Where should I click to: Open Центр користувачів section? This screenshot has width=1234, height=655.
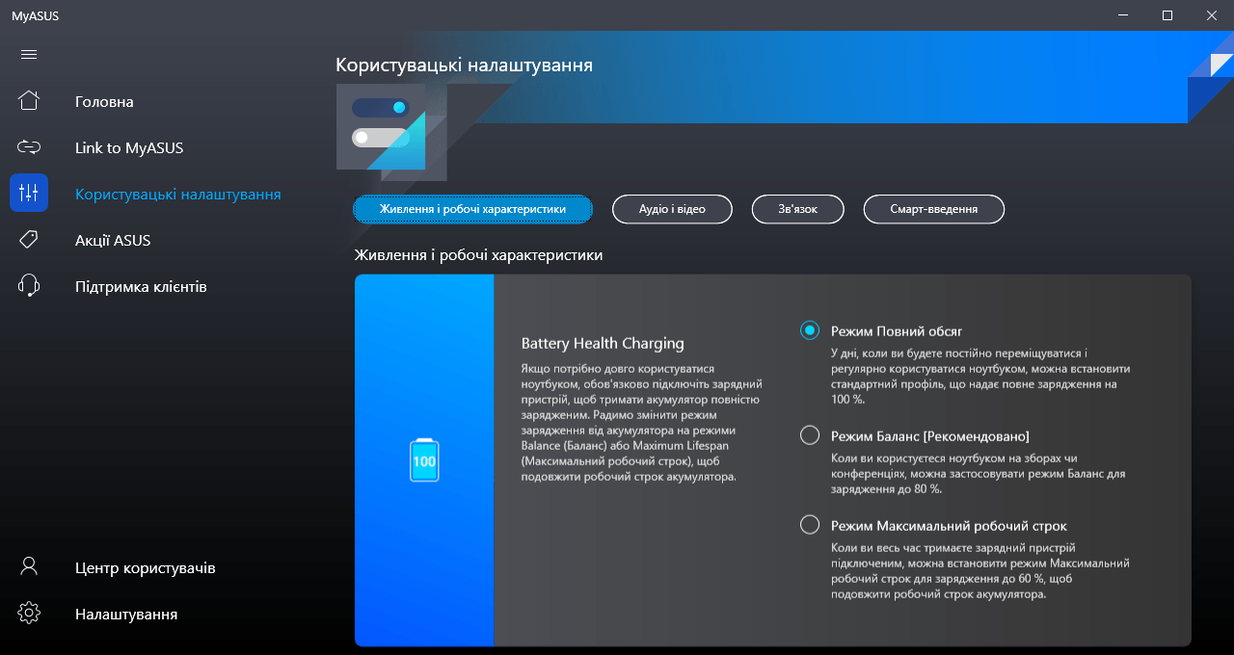[145, 567]
